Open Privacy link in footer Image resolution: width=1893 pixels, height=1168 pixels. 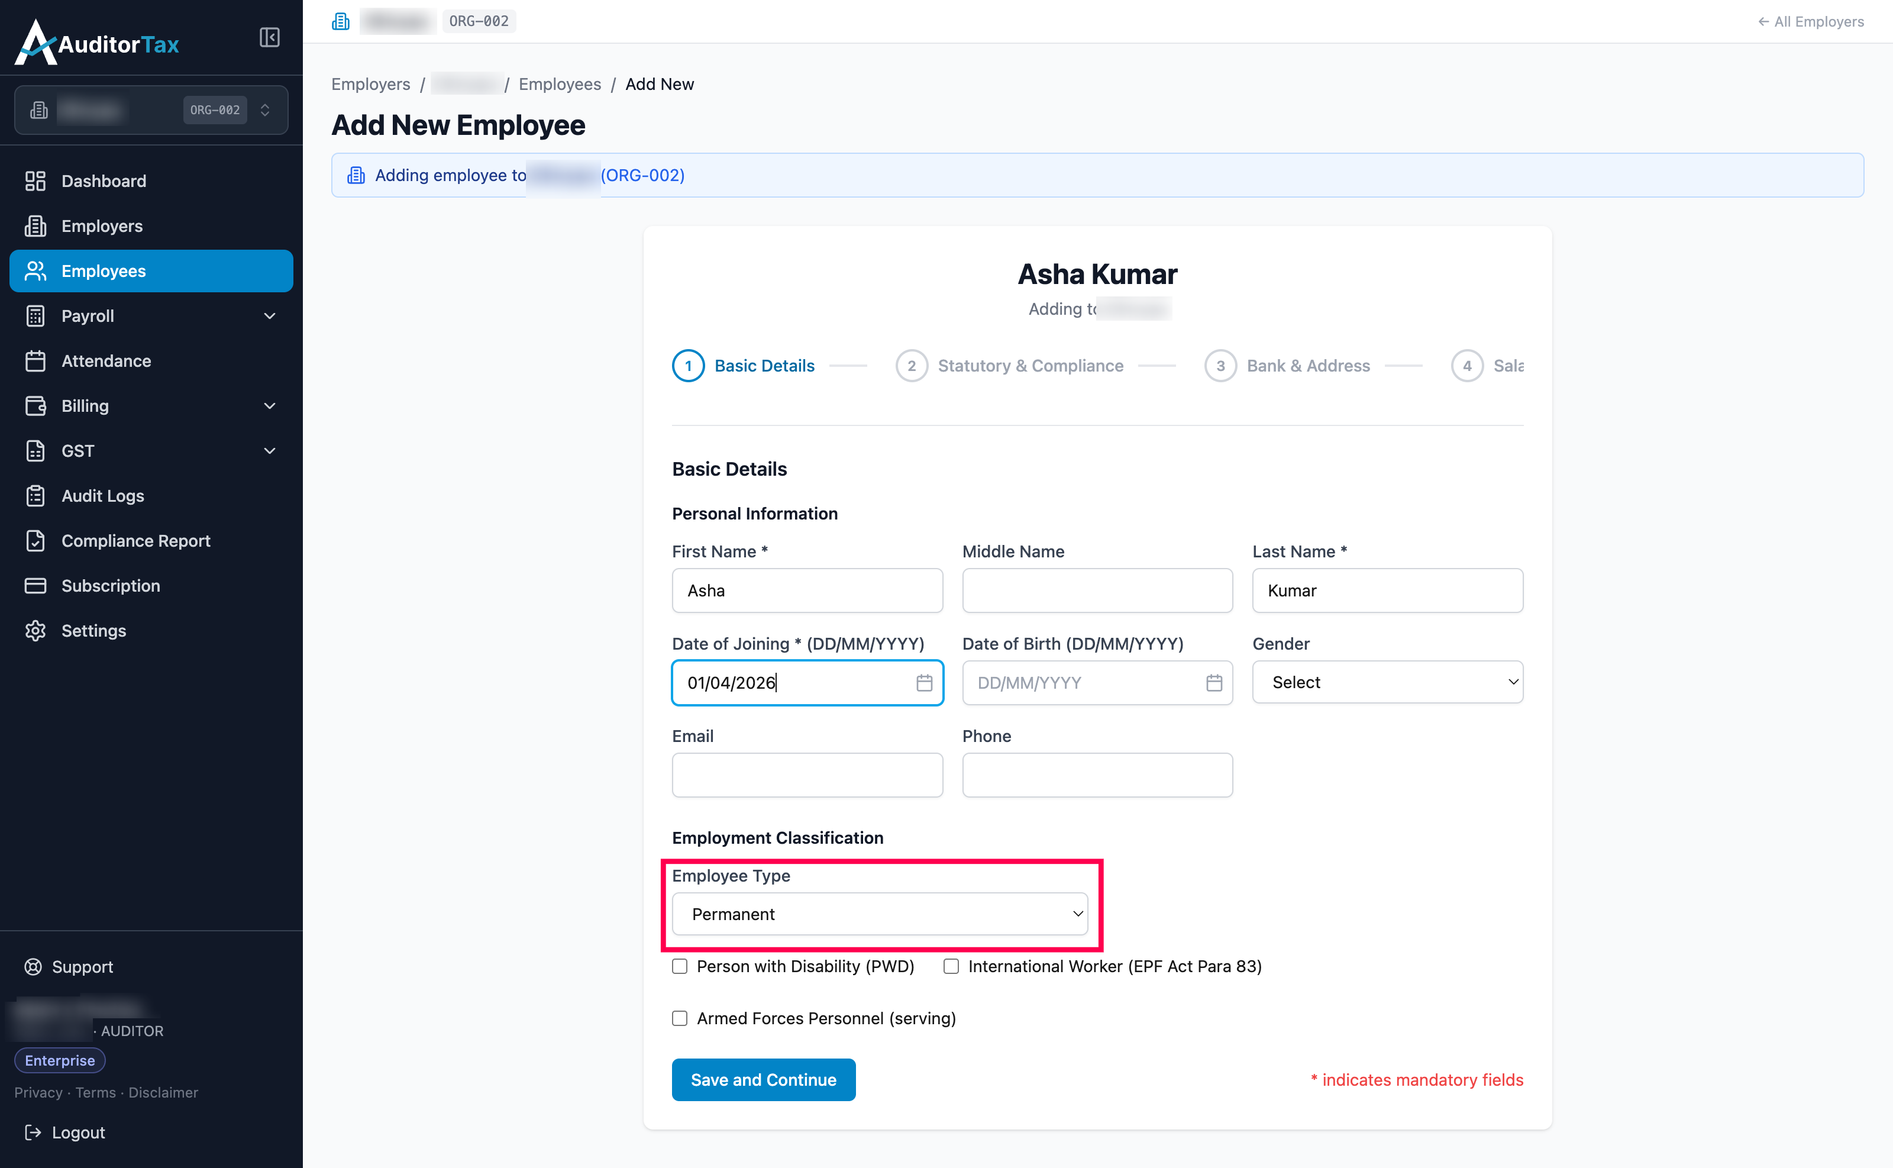pyautogui.click(x=38, y=1092)
